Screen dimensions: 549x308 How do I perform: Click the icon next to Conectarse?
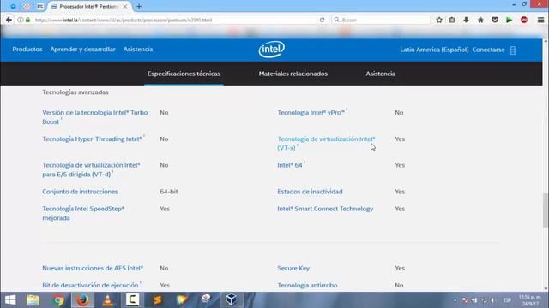[513, 50]
